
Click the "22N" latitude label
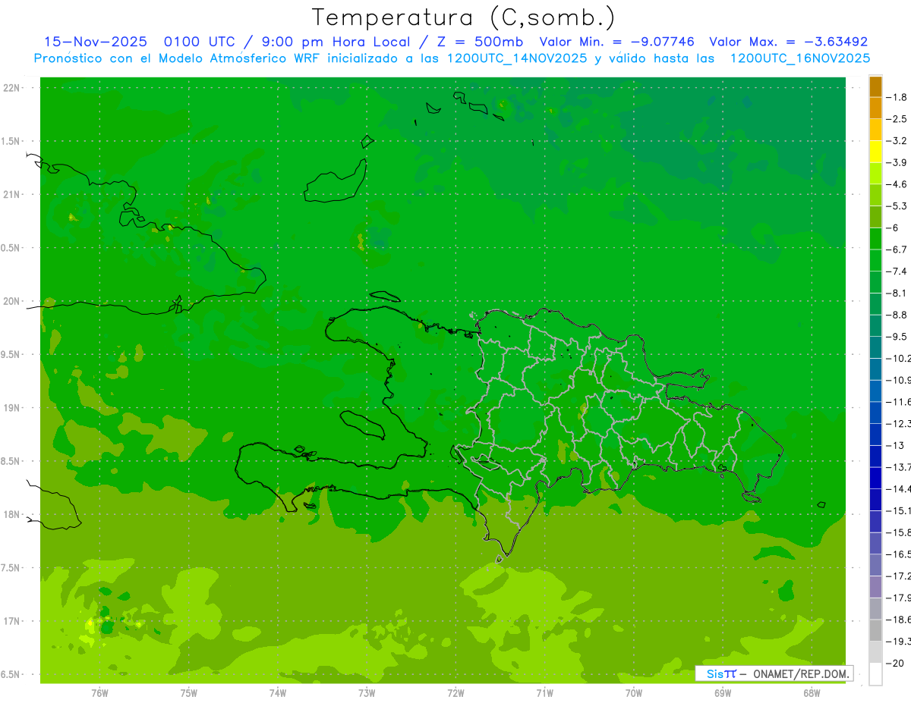click(11, 87)
